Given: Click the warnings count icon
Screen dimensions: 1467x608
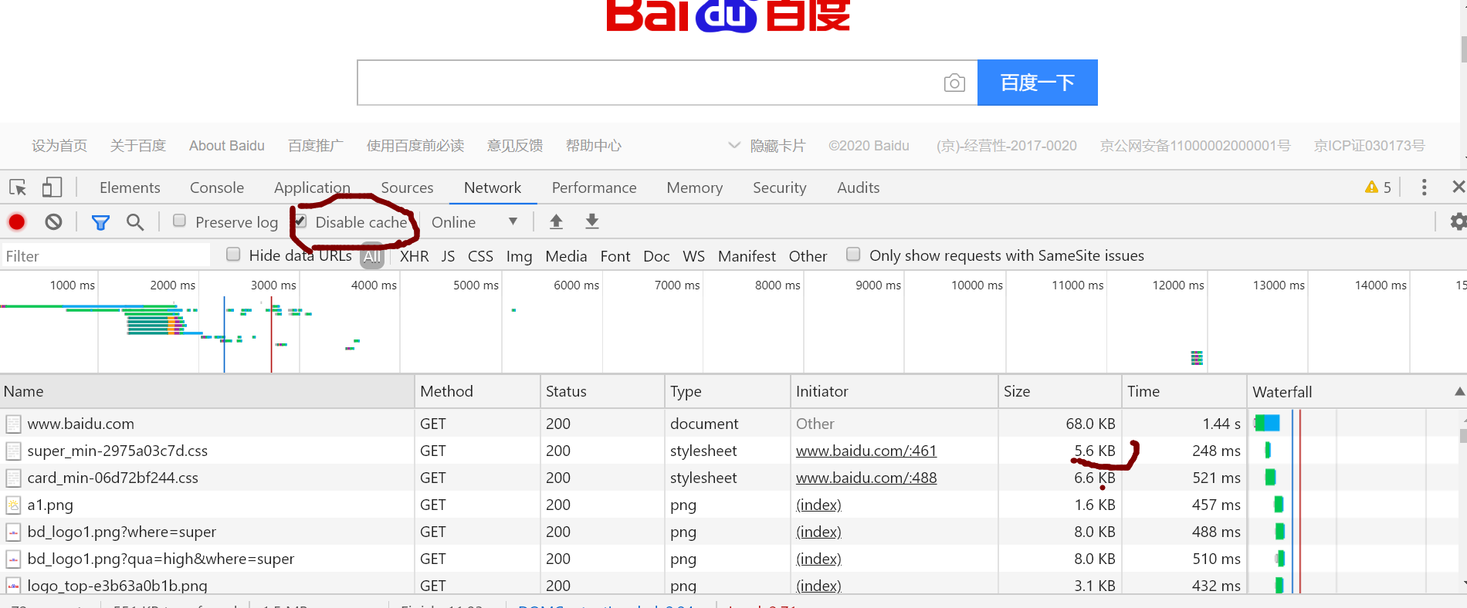Looking at the screenshot, I should click(1372, 187).
